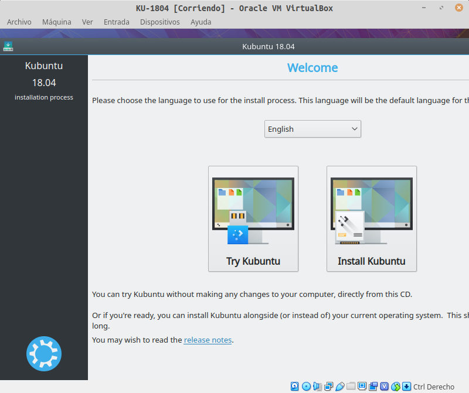Open the Dispositivos menu

click(159, 22)
